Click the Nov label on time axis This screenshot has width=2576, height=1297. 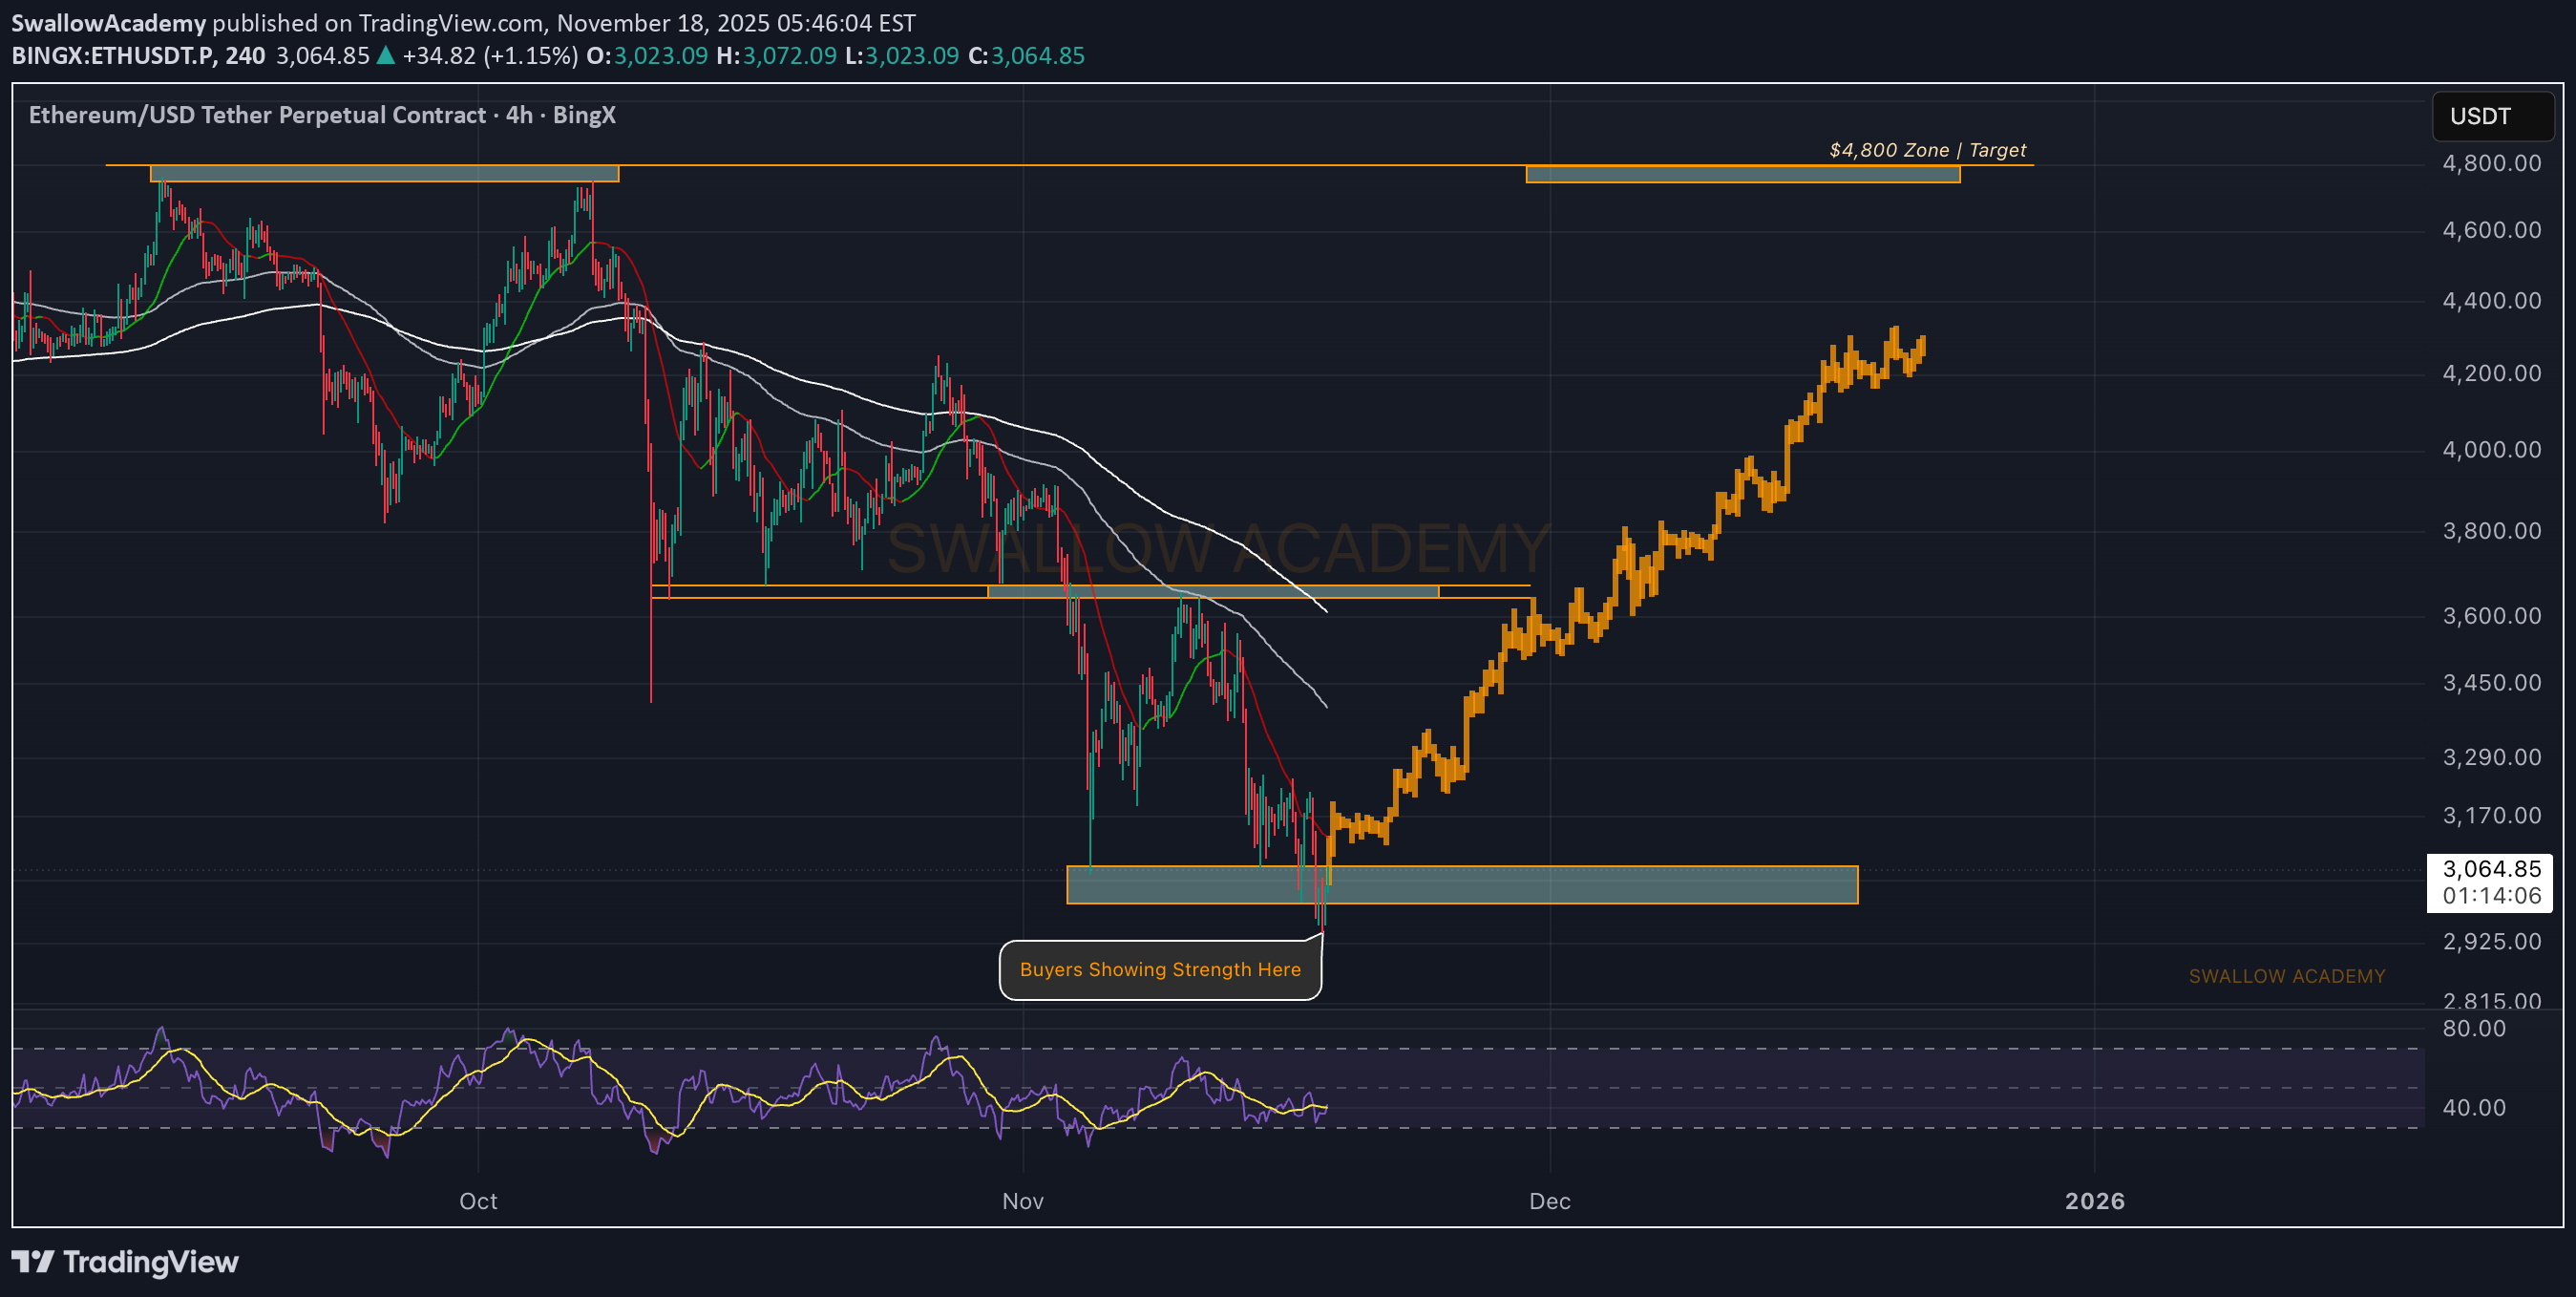[1022, 1201]
